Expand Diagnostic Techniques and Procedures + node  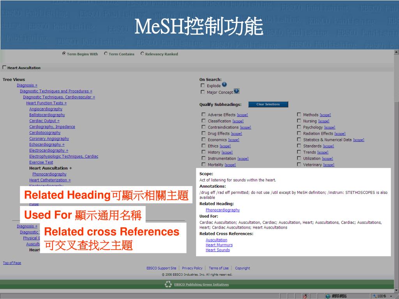56,91
